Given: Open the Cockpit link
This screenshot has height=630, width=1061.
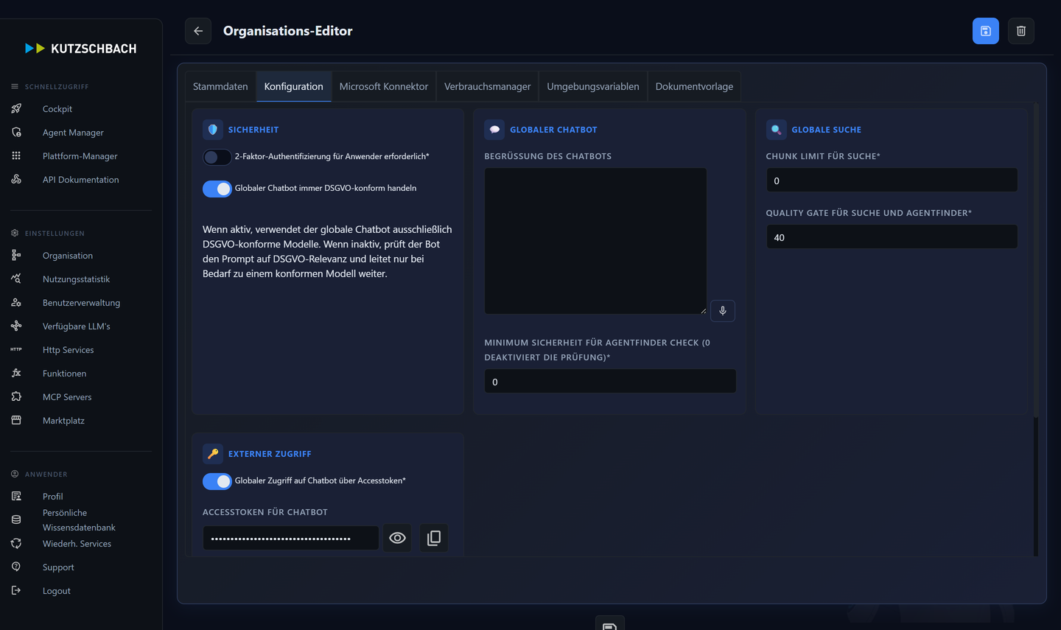Looking at the screenshot, I should pos(57,109).
